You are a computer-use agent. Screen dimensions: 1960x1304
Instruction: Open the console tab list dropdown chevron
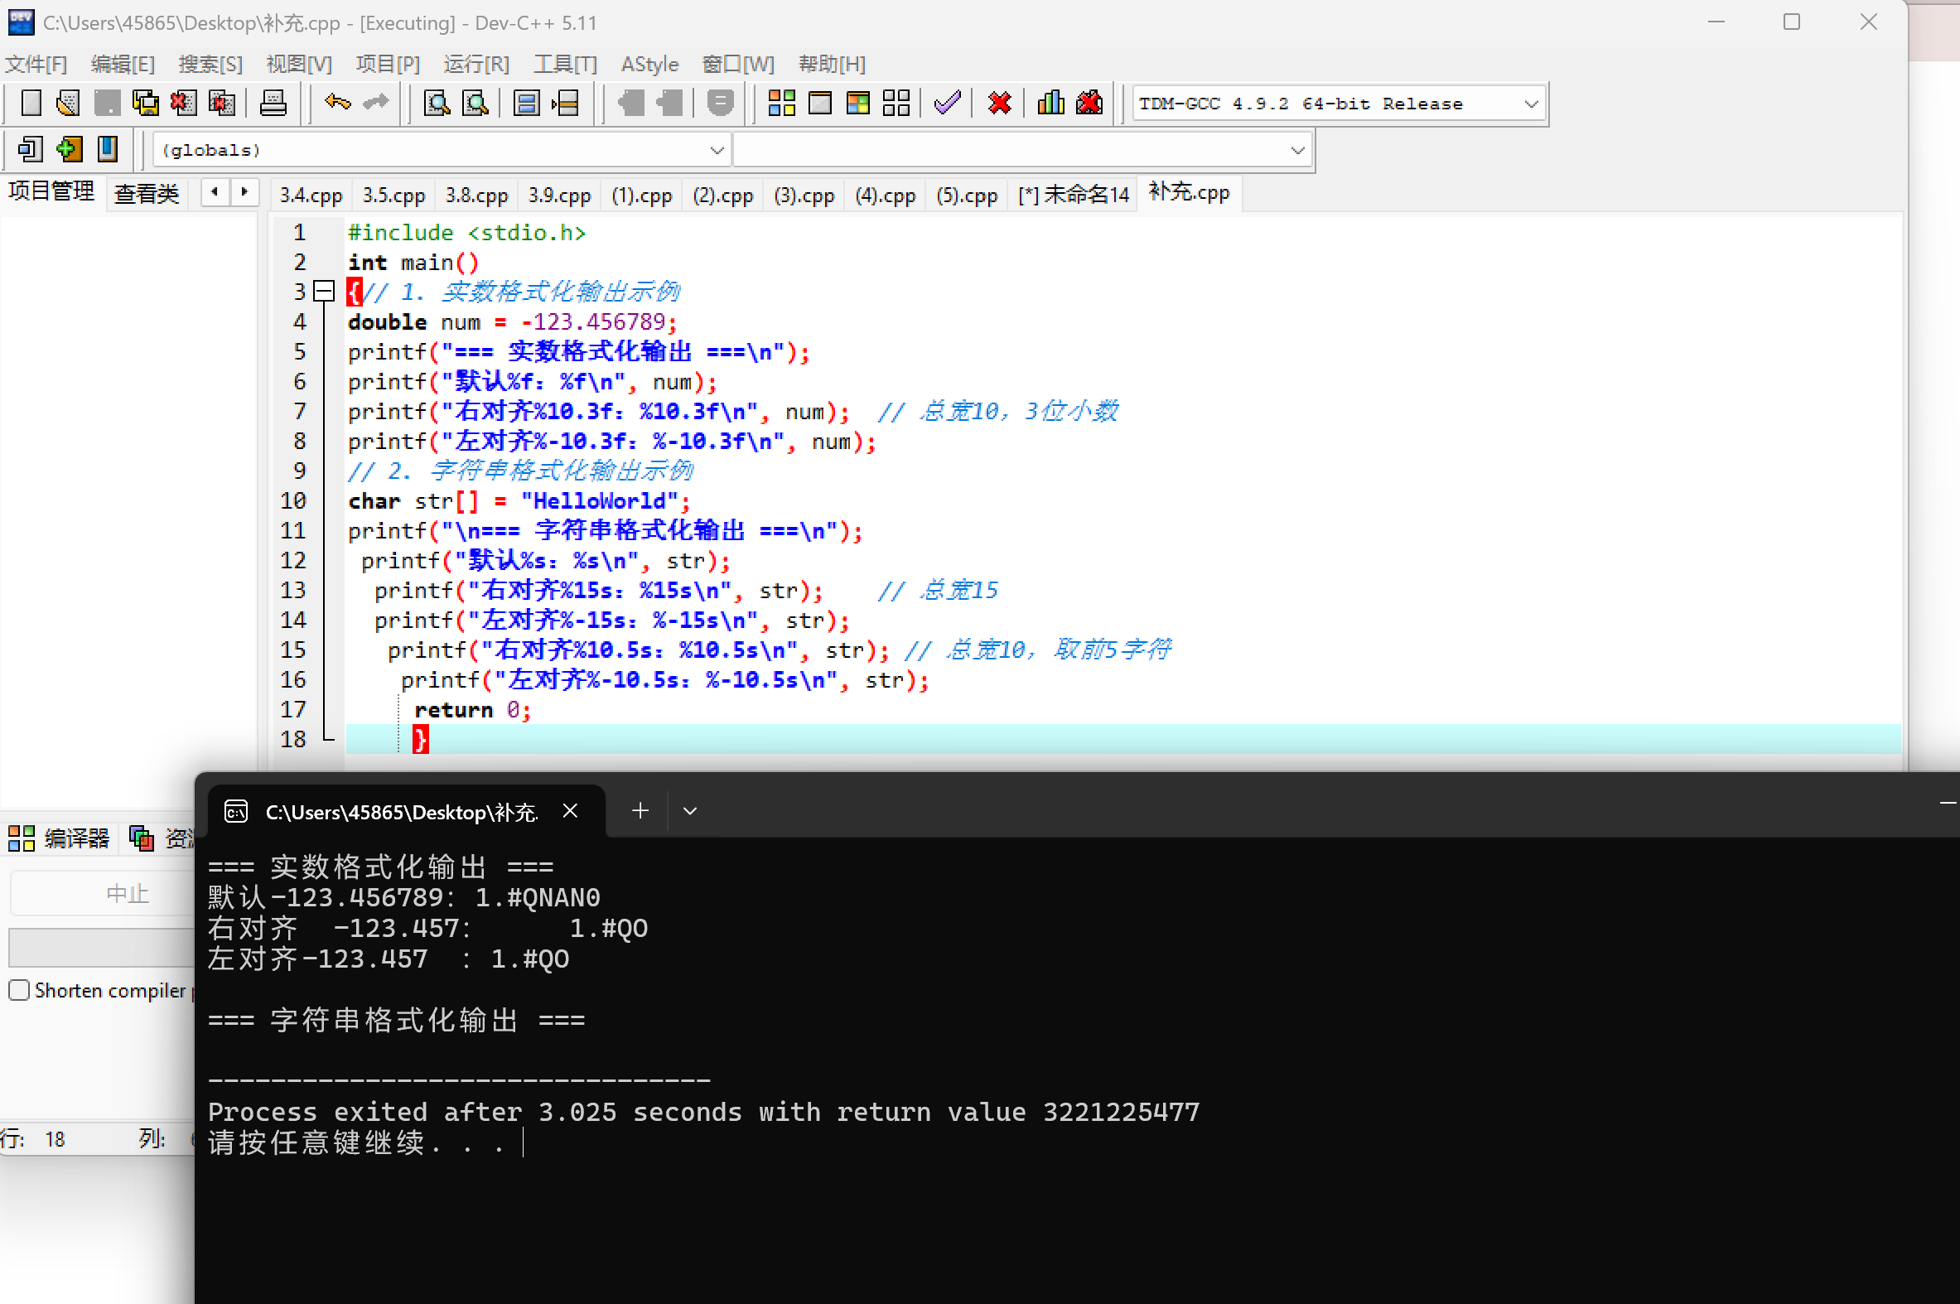[x=689, y=811]
